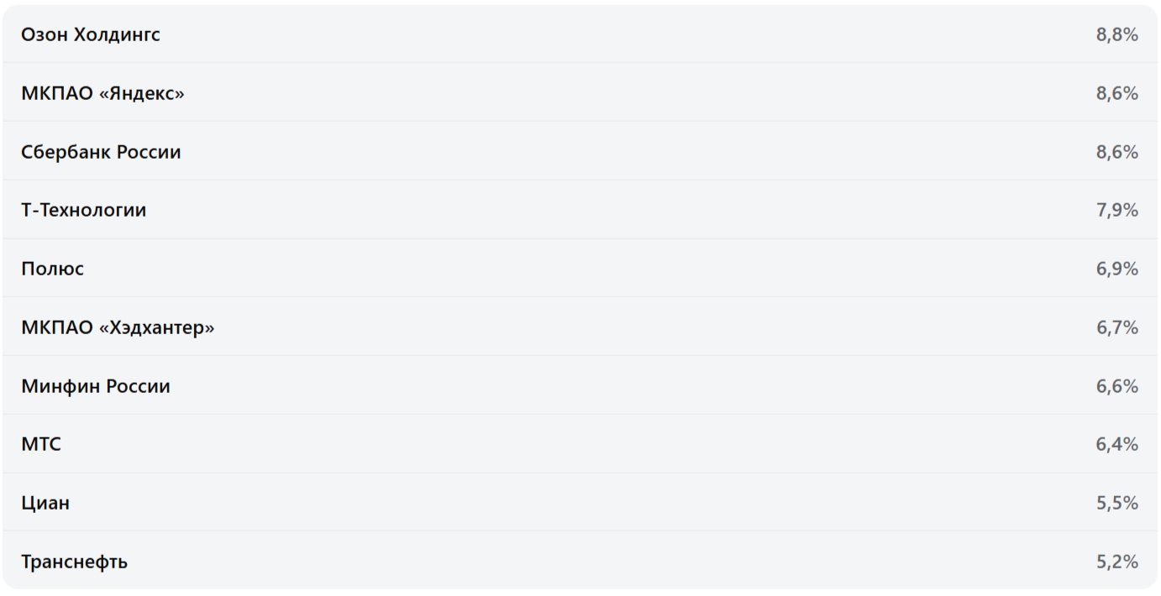The image size is (1161, 596).
Task: Select the Полюс holding name
Action: (52, 269)
